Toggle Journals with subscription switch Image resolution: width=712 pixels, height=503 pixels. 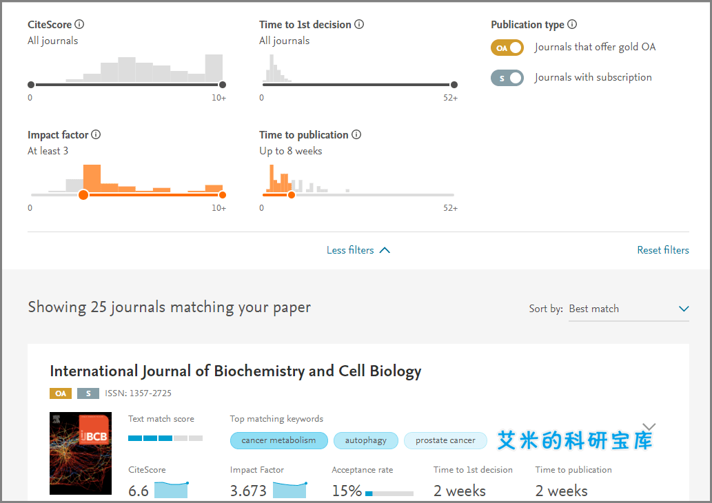507,78
